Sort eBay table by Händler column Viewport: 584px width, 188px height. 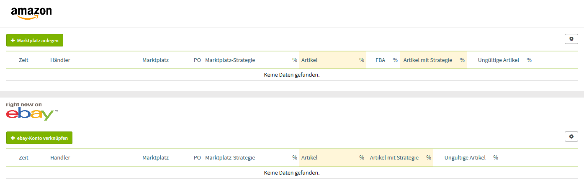point(60,158)
